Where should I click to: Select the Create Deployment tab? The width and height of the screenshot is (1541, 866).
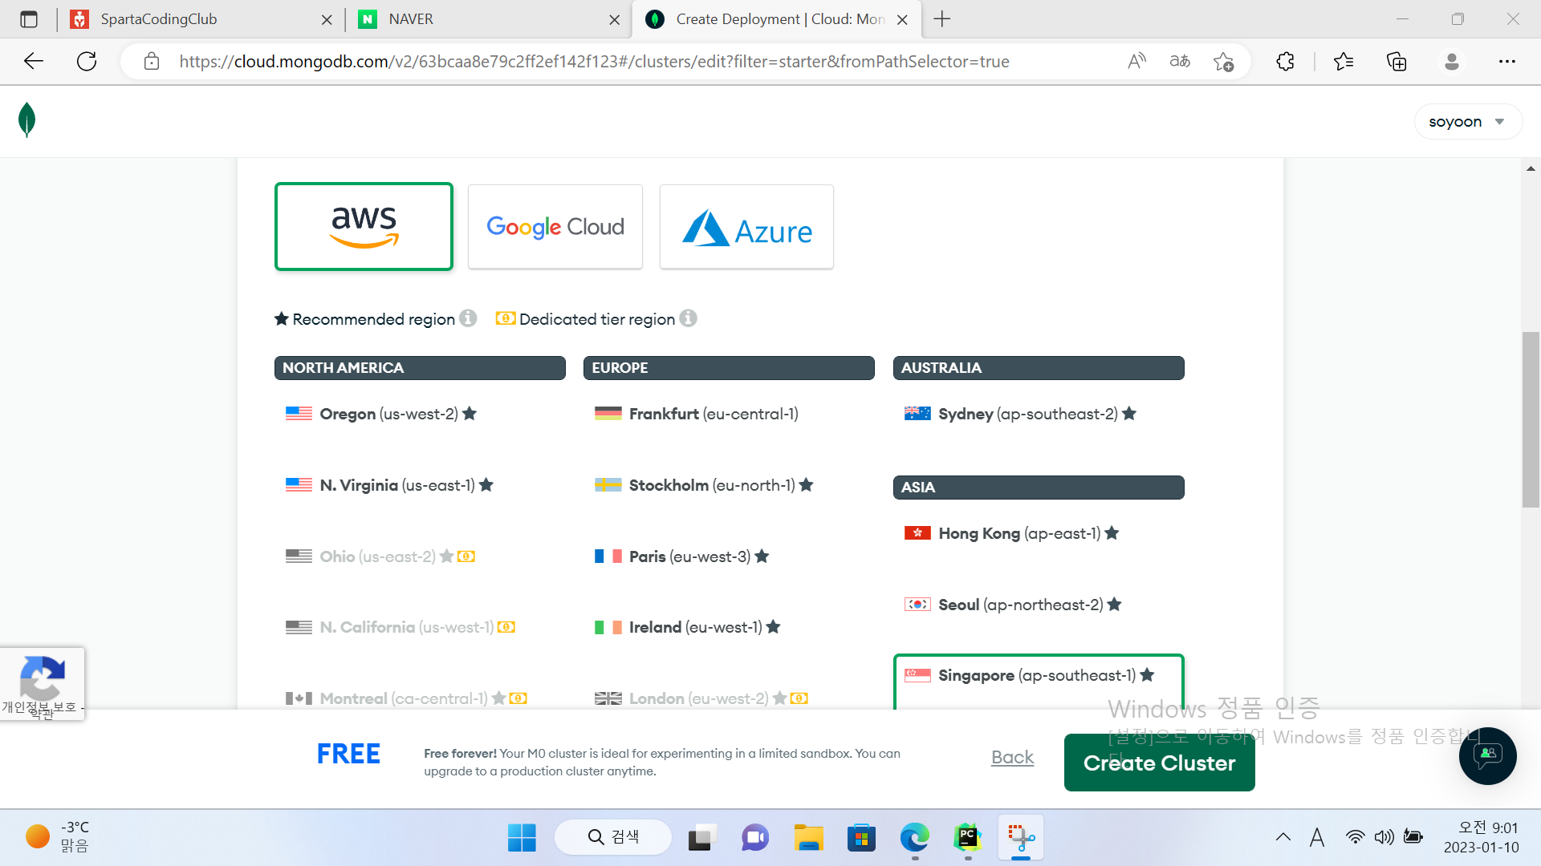coord(777,19)
